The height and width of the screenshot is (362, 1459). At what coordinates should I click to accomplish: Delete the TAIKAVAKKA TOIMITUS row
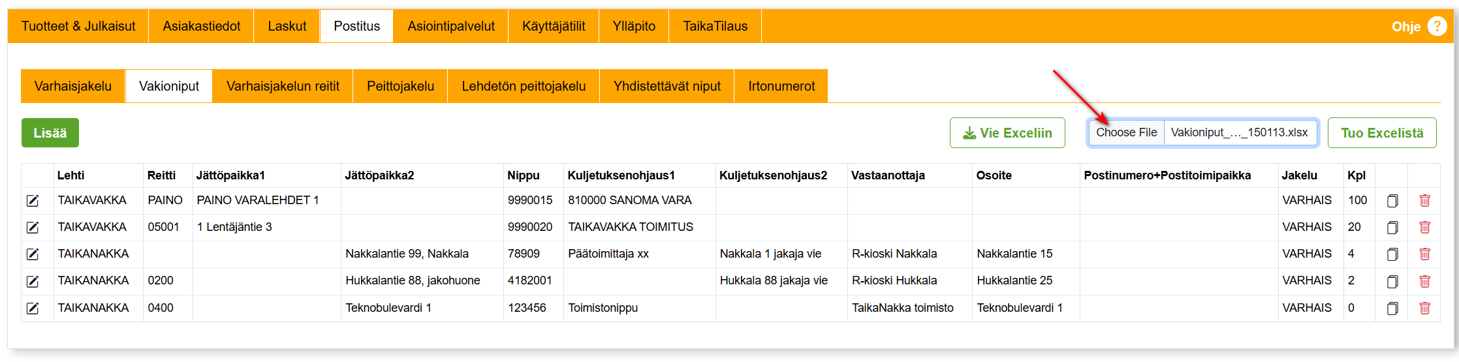click(1425, 228)
